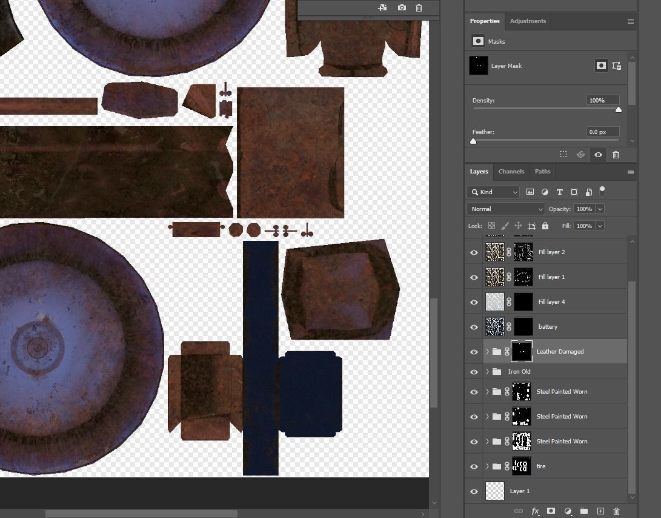Click the Layers panel vertical scrollbar
661x518 pixels.
[631, 386]
